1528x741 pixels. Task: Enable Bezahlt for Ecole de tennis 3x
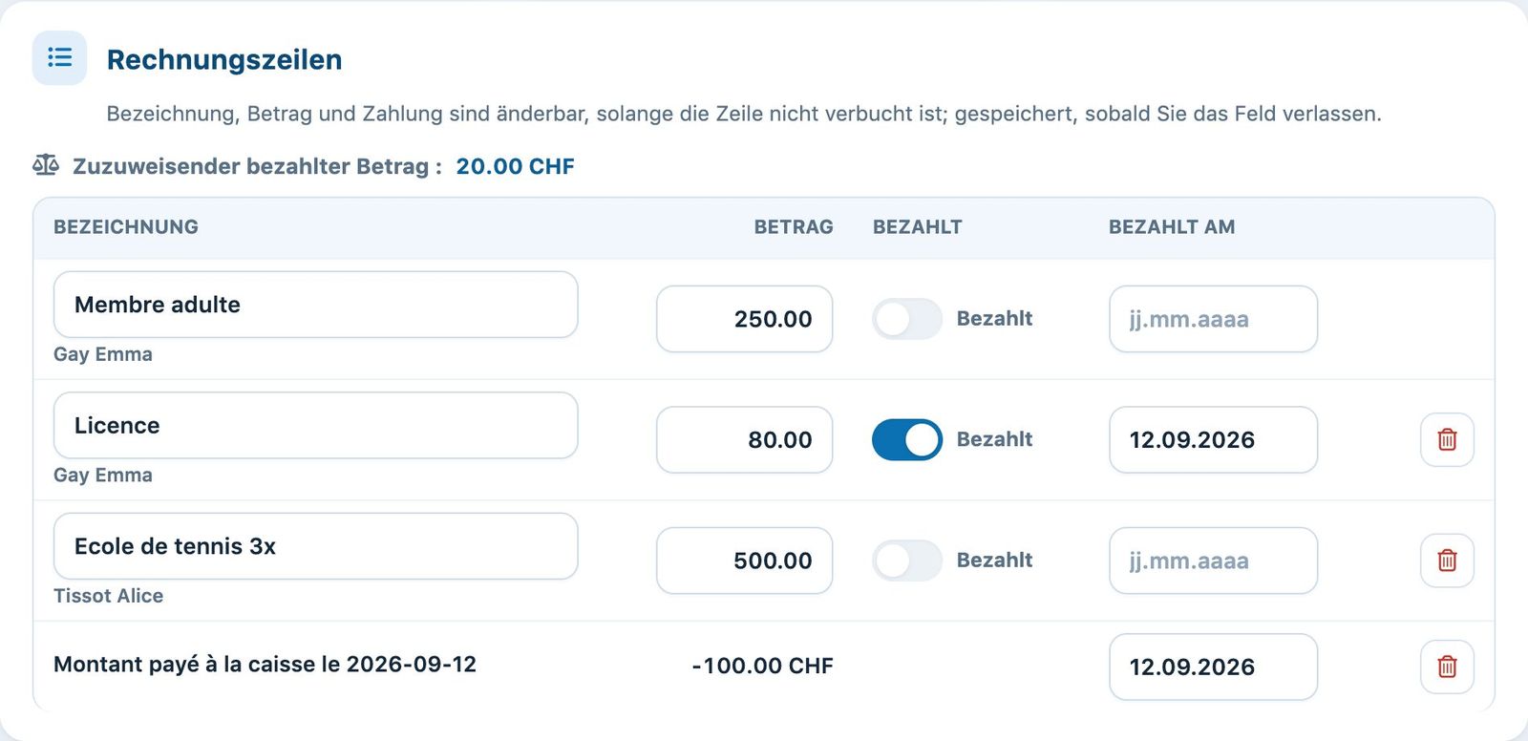click(x=907, y=561)
